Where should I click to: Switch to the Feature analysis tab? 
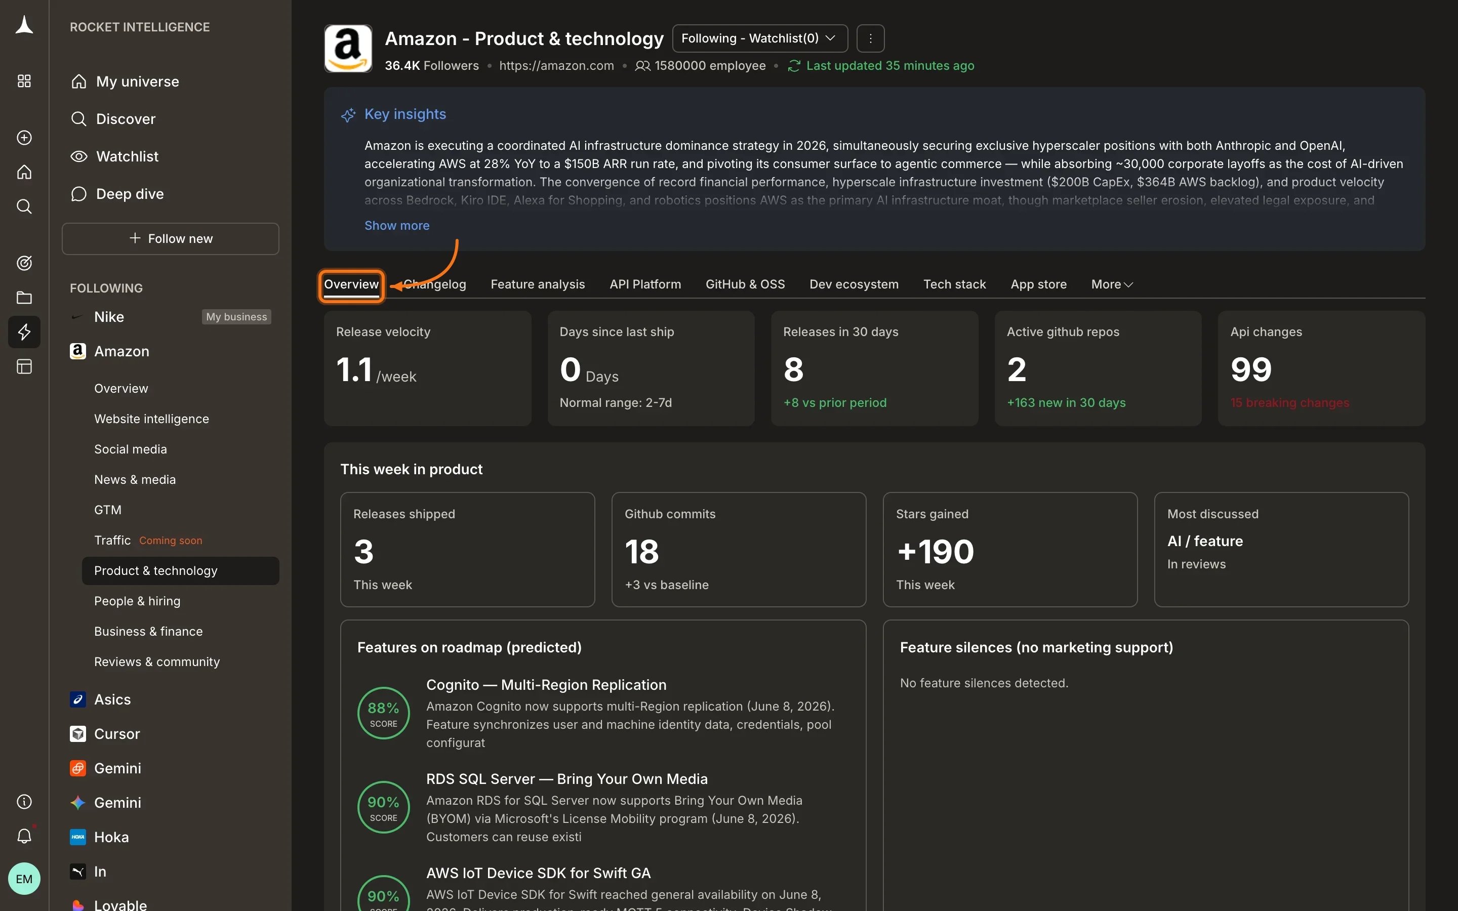pos(538,284)
